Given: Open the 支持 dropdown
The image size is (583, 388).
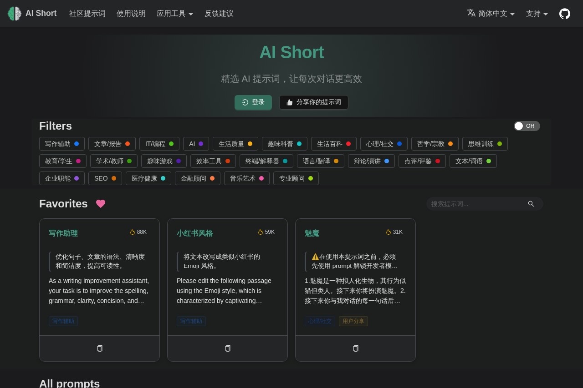Looking at the screenshot, I should (537, 14).
